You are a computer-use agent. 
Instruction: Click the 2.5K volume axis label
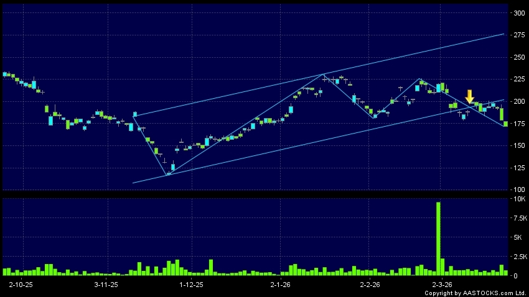[x=518, y=256]
